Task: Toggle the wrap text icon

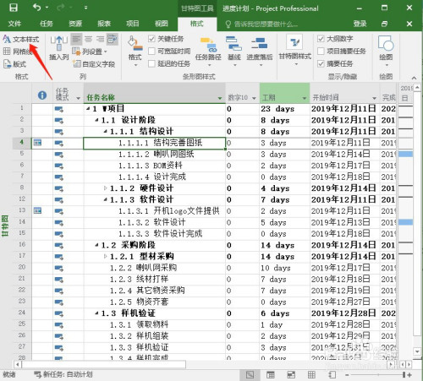Action: pyautogui.click(x=113, y=39)
